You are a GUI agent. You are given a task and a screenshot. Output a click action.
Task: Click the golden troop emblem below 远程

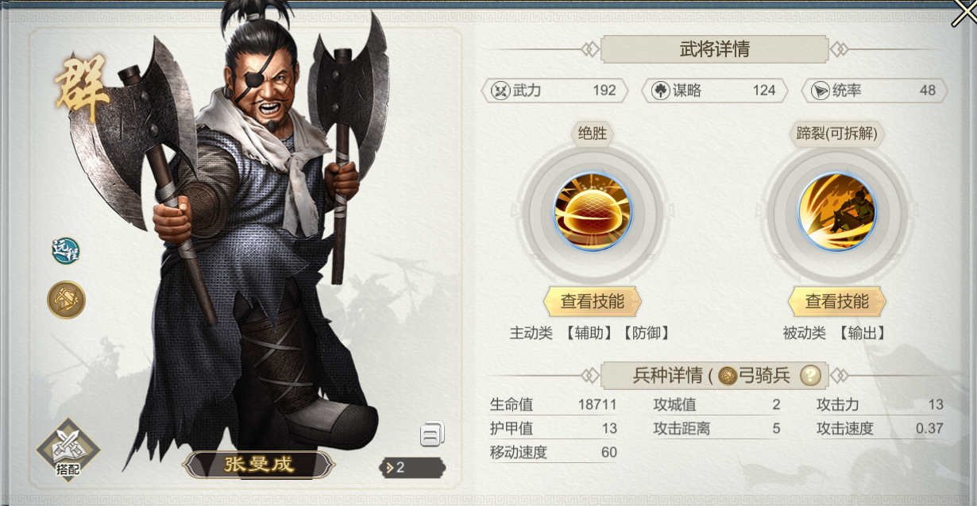[x=66, y=299]
